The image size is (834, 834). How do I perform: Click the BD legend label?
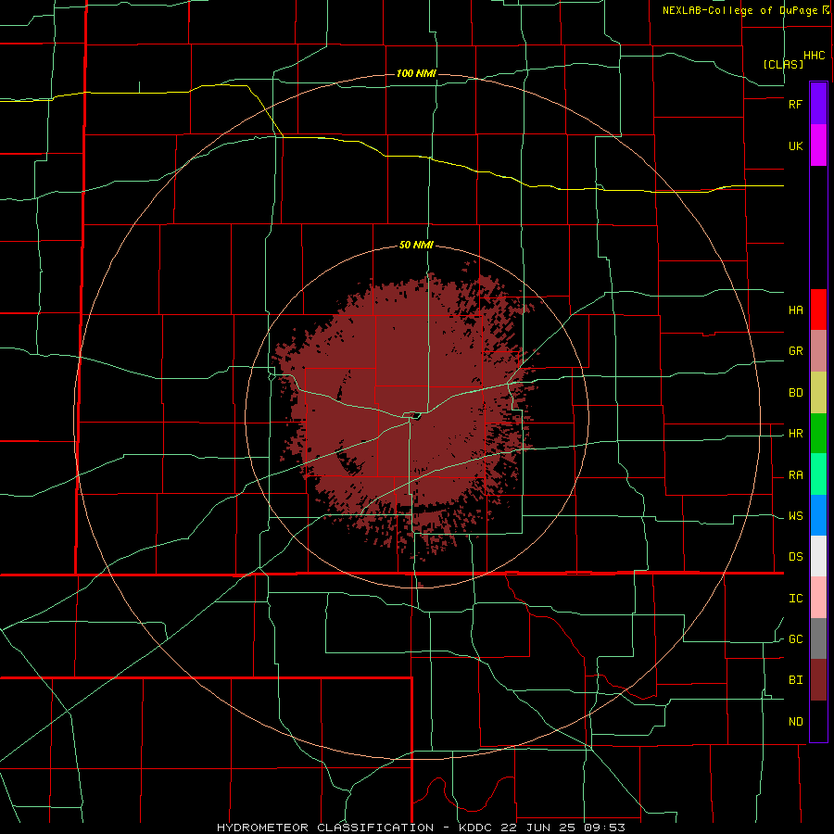pos(795,393)
